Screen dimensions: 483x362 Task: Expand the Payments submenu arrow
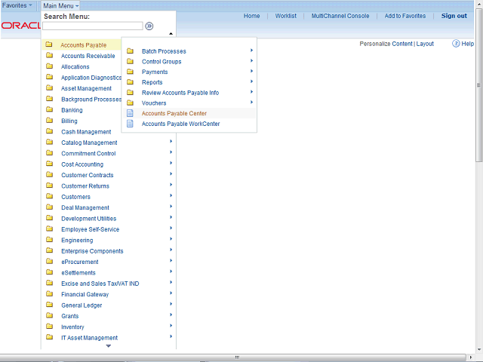pyautogui.click(x=251, y=72)
